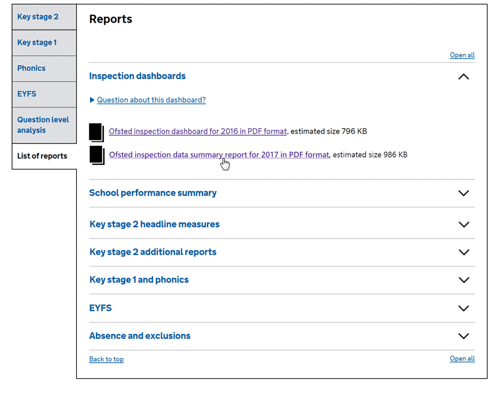This screenshot has height=414, width=497.
Task: Expand the School performance summary chevron
Action: 463,193
